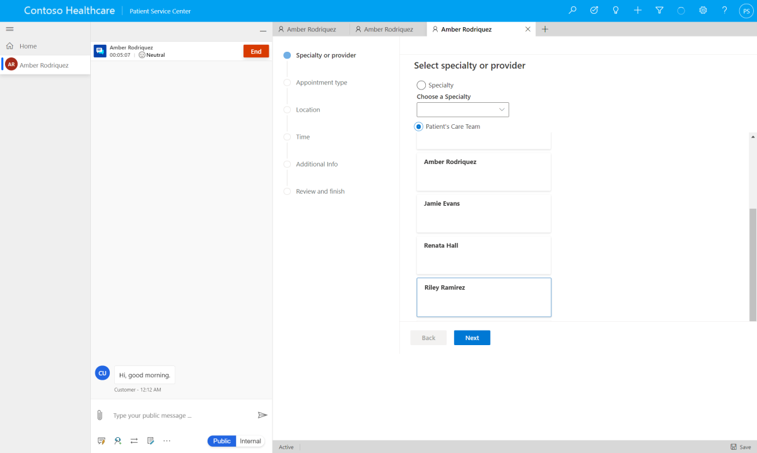Select the Renata Hall provider card

484,255
